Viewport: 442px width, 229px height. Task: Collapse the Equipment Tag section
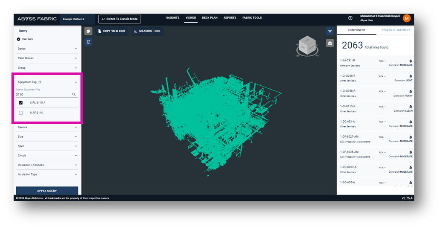76,82
